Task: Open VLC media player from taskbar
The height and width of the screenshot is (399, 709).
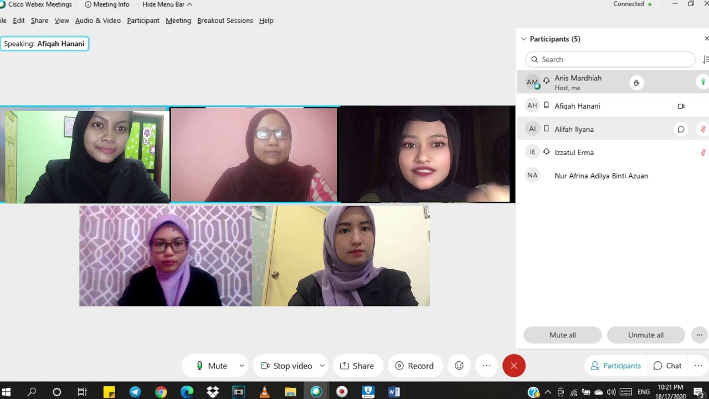Action: click(265, 392)
